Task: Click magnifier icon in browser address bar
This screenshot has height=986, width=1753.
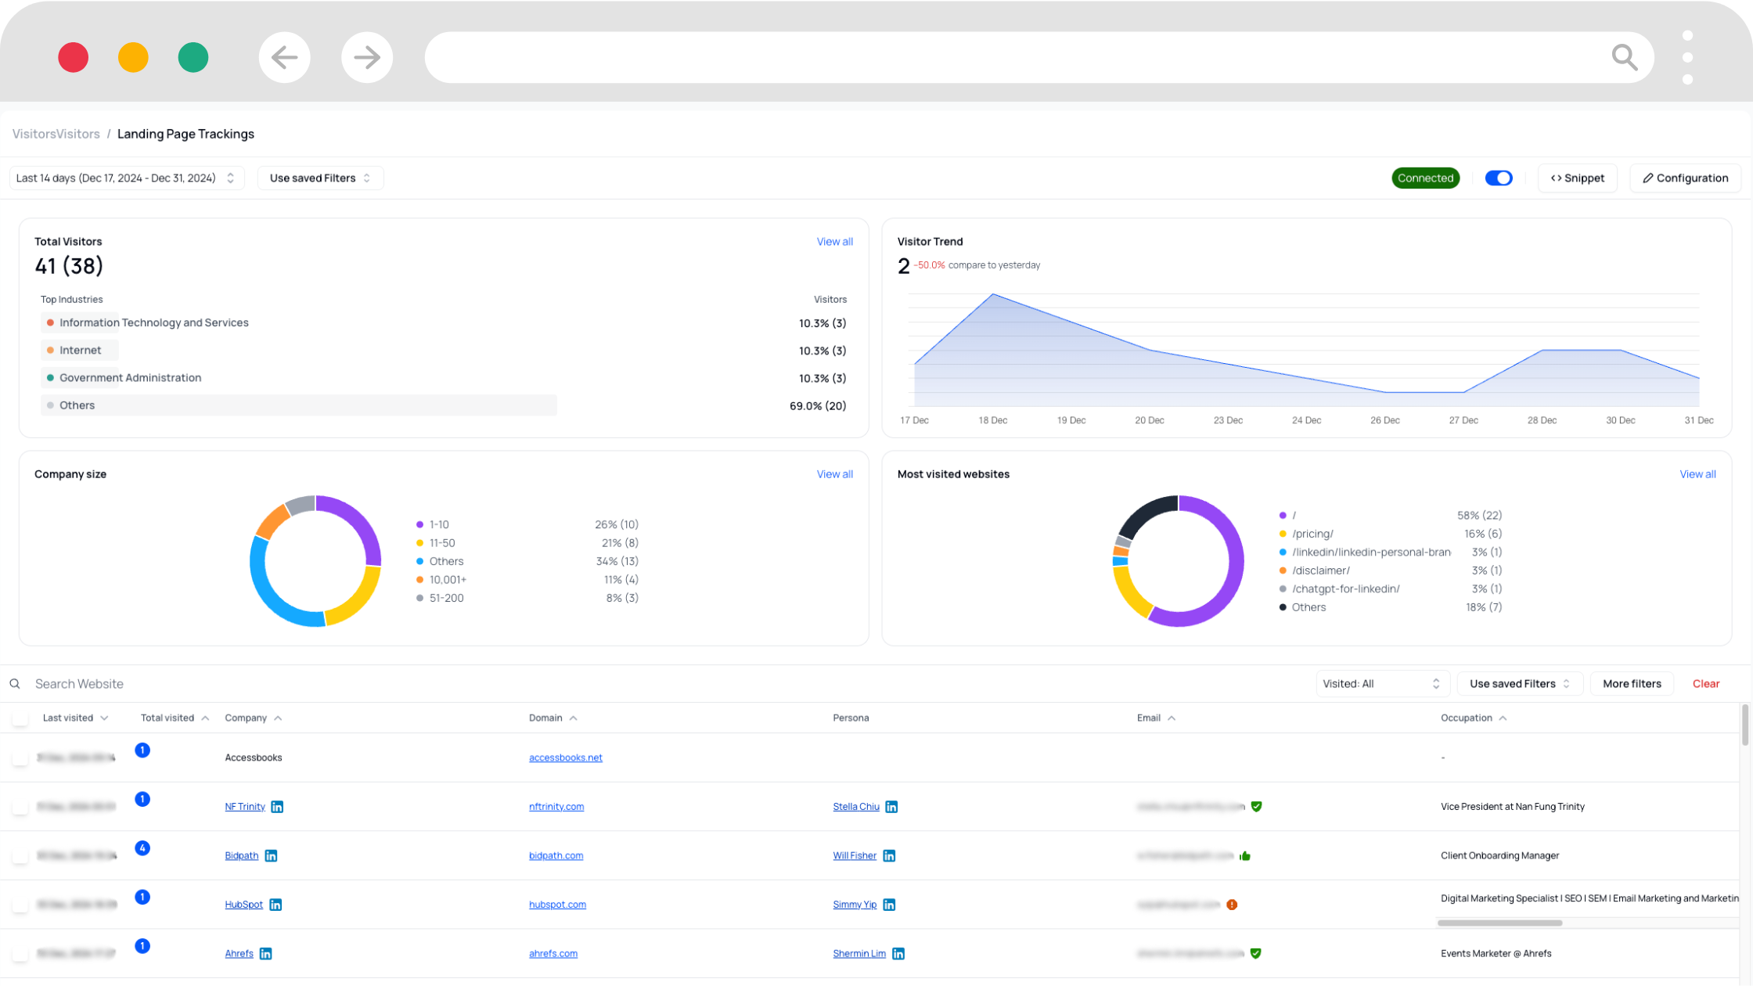Action: click(x=1625, y=57)
